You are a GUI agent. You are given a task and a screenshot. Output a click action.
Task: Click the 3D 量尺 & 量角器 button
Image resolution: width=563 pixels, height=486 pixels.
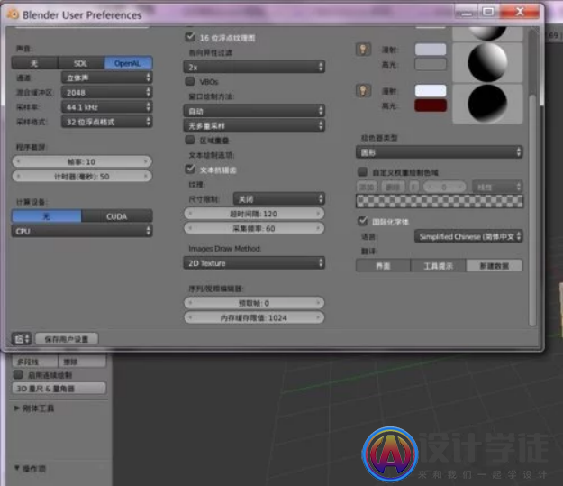(59, 389)
